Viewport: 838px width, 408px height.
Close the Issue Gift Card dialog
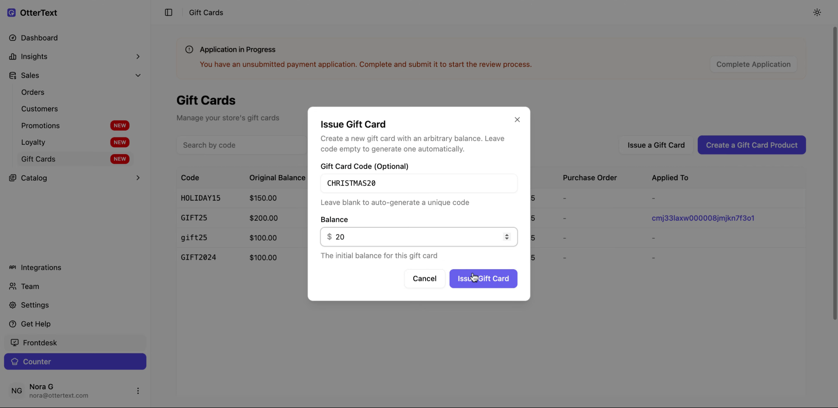517,120
